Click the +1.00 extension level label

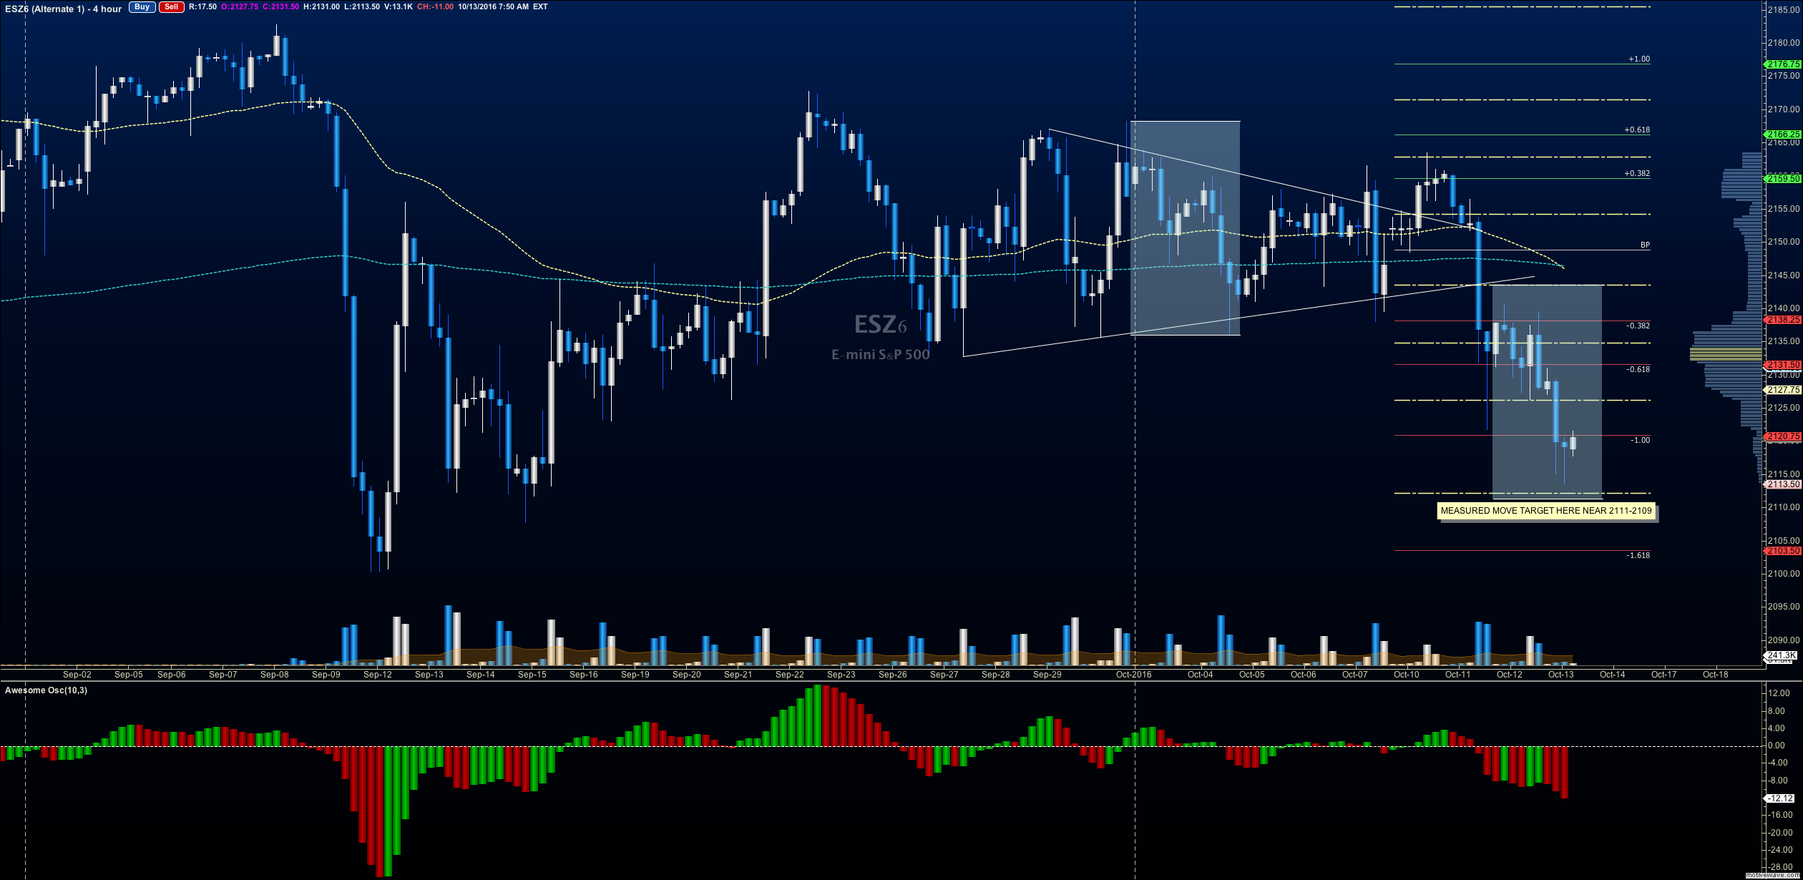(x=1638, y=59)
